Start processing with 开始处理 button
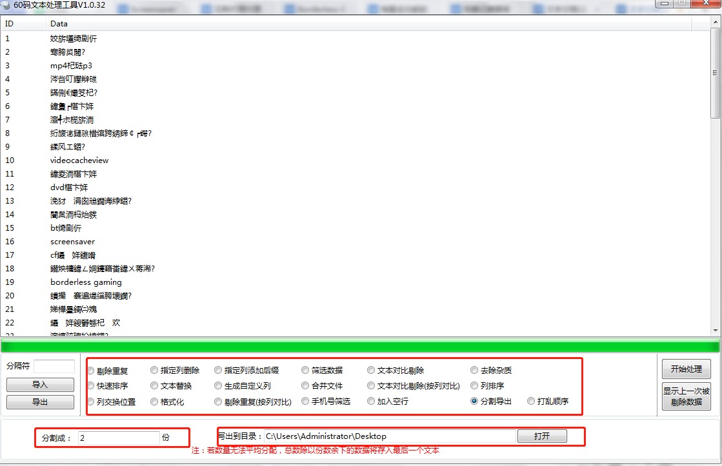 tap(686, 369)
